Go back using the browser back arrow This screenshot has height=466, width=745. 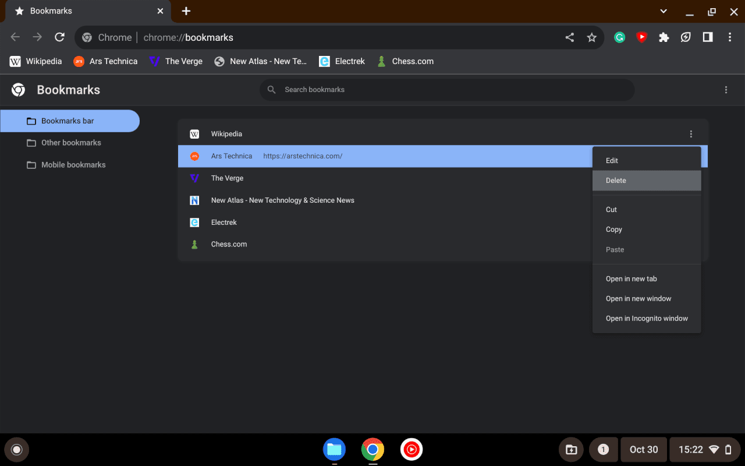click(15, 37)
